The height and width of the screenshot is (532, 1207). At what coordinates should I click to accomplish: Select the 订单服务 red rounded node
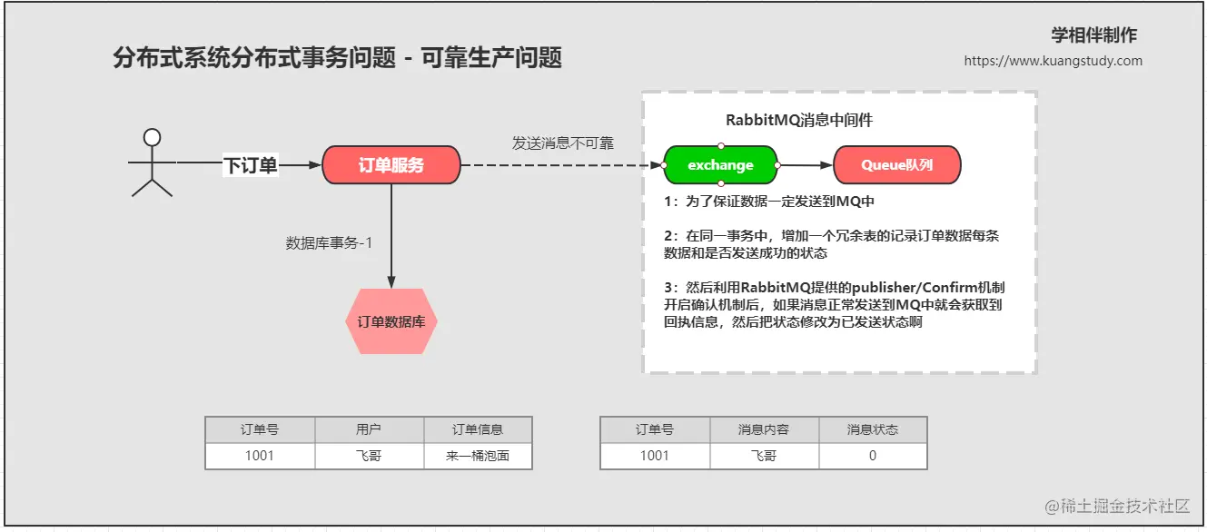(391, 165)
